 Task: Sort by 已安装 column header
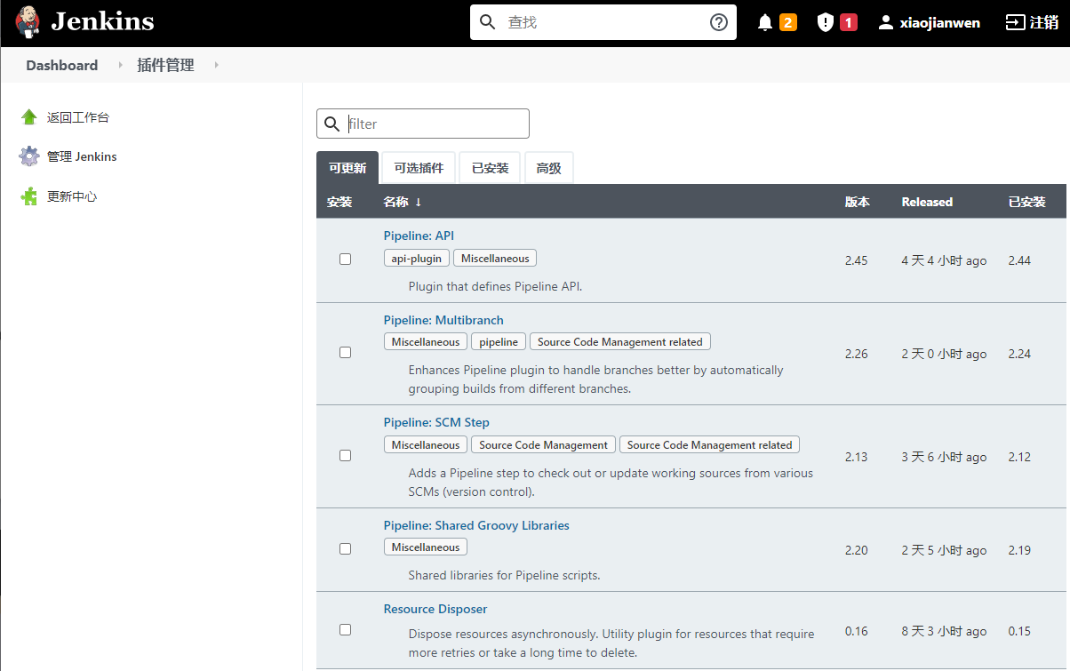(x=1027, y=202)
